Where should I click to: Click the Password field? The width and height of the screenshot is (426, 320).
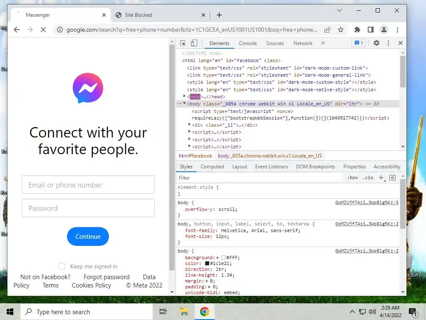88,208
